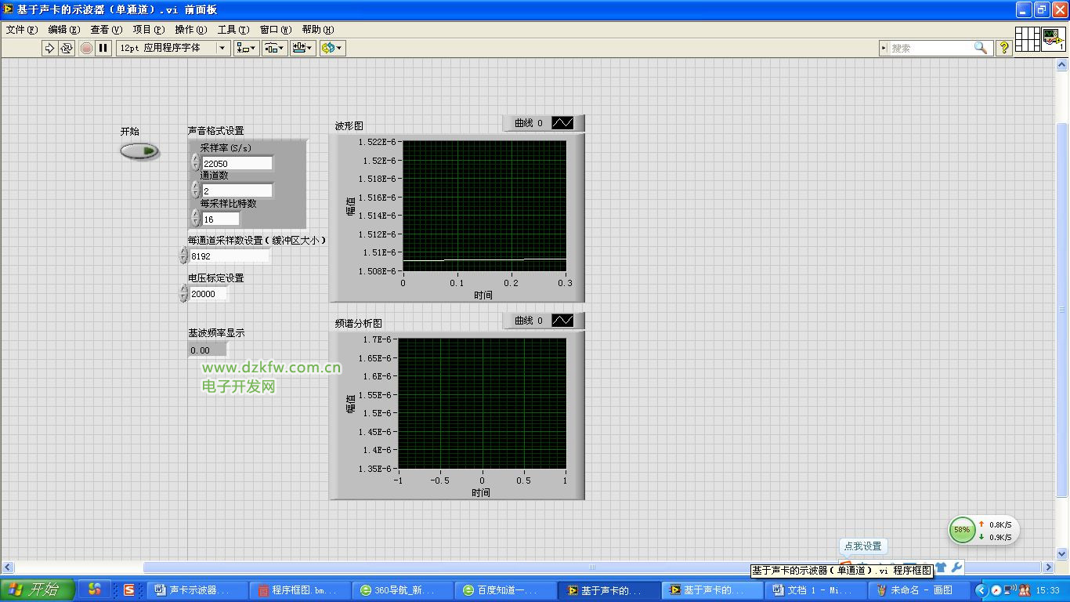
Task: Click the 采样率 input field showing 22050
Action: (237, 163)
